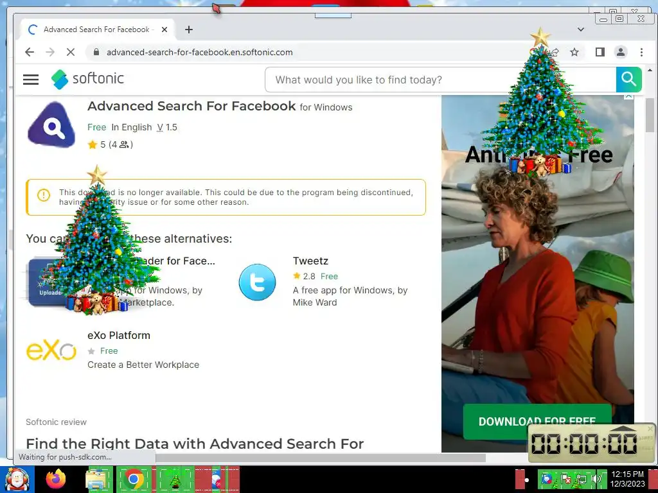Click the forward navigation arrow
Viewport: 658px width, 493px height.
[50, 52]
